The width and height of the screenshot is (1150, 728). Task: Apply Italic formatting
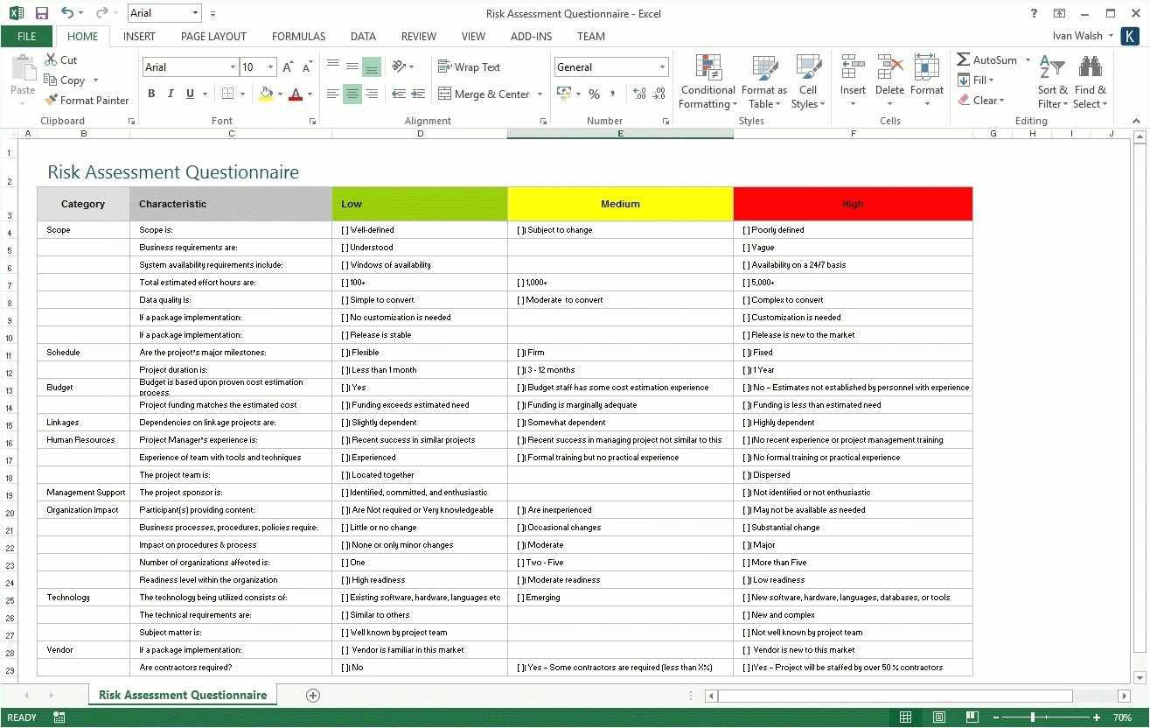(170, 94)
